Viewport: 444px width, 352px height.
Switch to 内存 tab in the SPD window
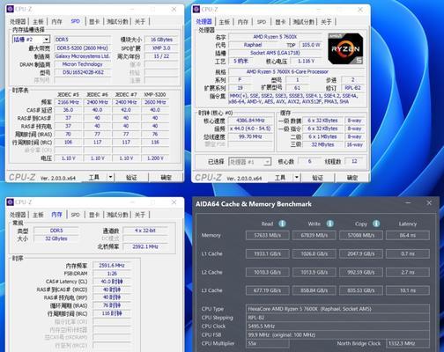coord(56,22)
